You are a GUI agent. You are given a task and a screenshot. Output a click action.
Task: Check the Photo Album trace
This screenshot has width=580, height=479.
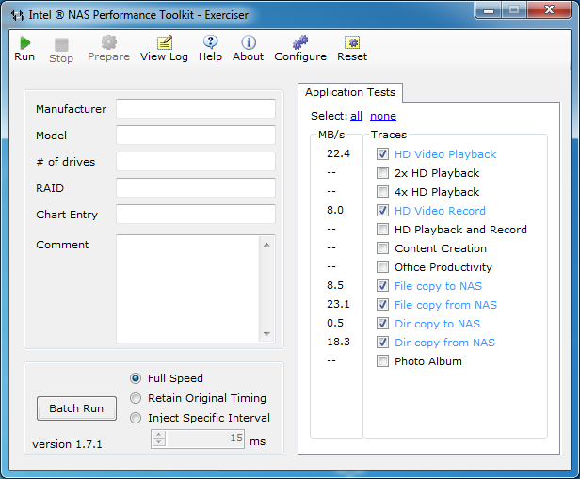[x=382, y=361]
